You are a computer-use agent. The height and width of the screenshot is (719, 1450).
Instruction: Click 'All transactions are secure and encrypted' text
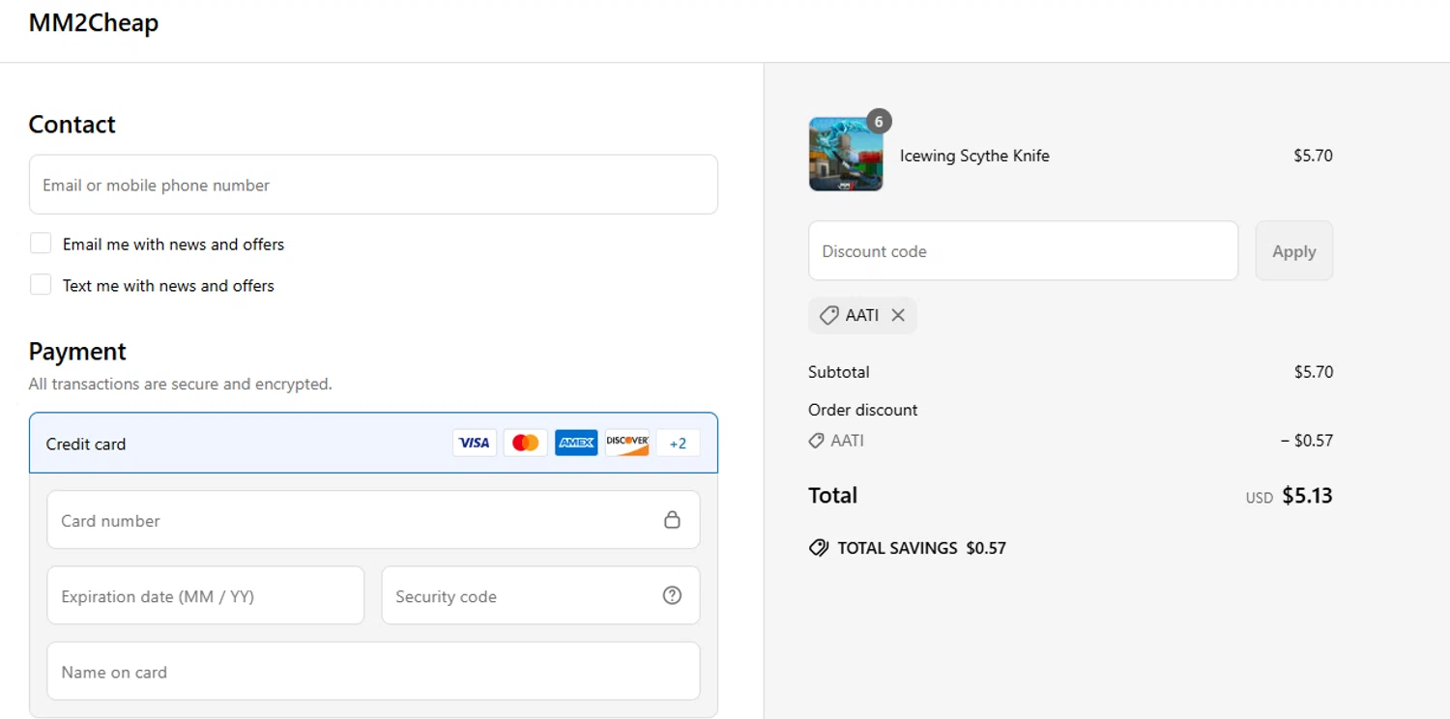[x=180, y=385]
